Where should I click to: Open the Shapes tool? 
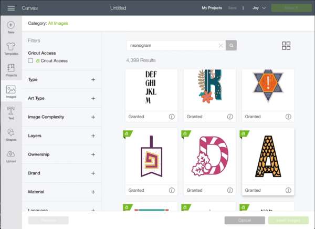[11, 134]
